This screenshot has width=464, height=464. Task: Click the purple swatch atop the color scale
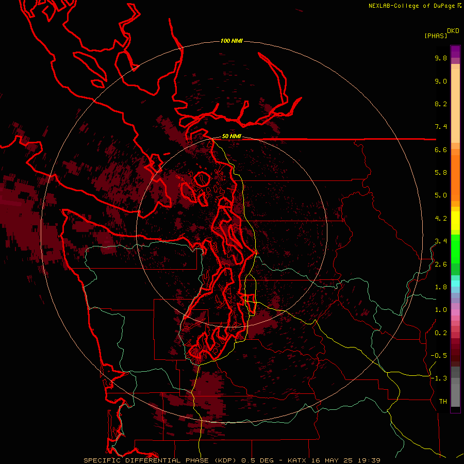click(455, 52)
